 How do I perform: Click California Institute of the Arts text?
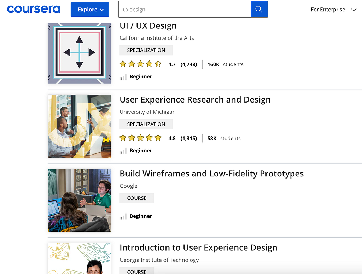point(157,38)
